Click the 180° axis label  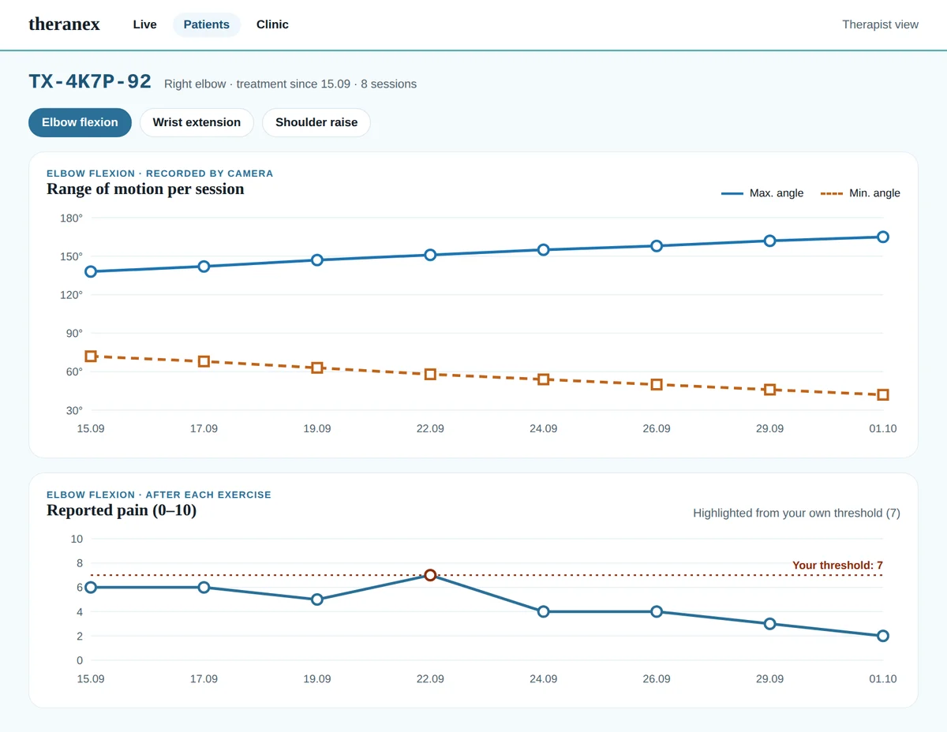tap(71, 218)
